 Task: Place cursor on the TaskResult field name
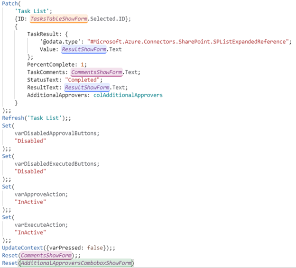point(43,34)
